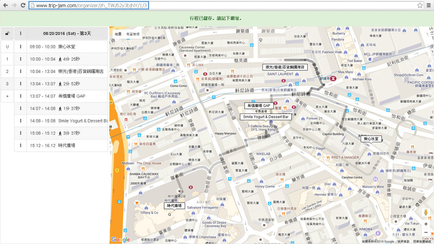This screenshot has width=434, height=244.
Task: Select the U tab in left strip
Action: [7, 47]
